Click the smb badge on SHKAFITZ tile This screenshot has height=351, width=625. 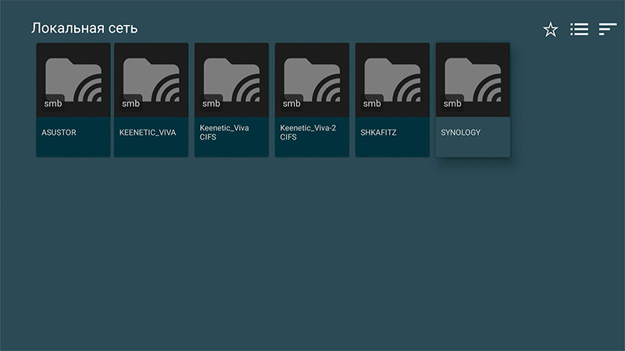tap(372, 104)
